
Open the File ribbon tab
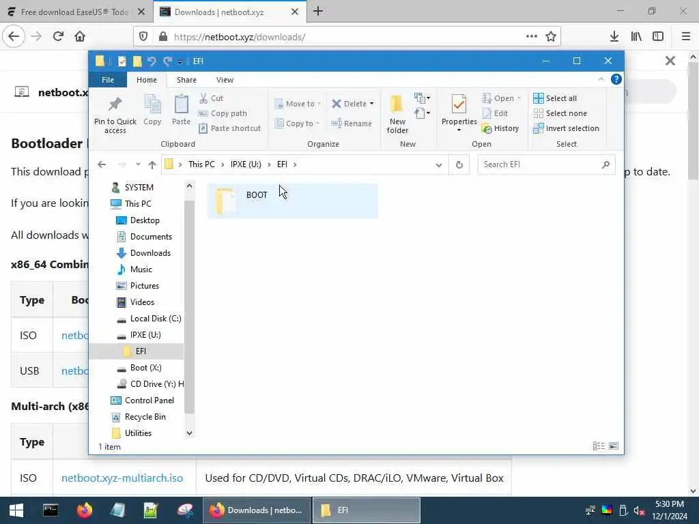[108, 80]
